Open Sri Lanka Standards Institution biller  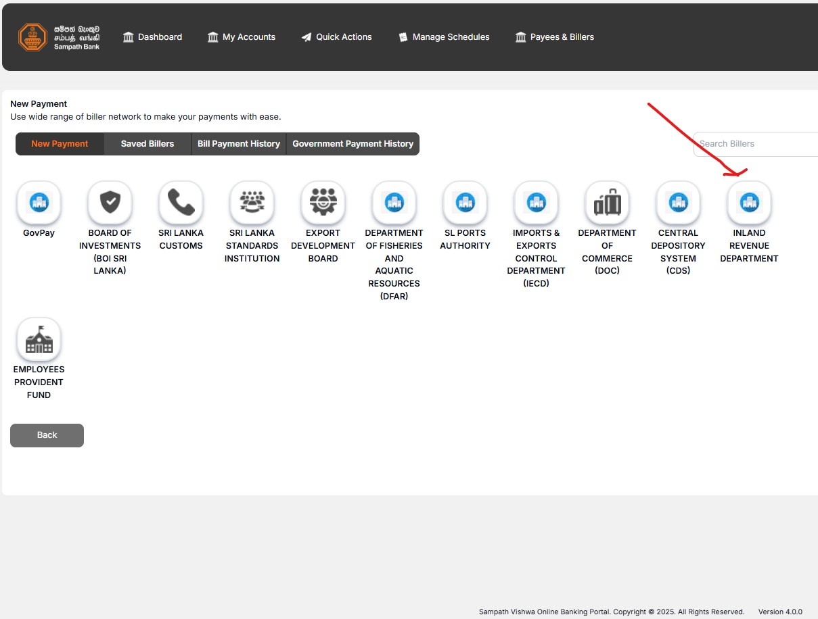252,203
